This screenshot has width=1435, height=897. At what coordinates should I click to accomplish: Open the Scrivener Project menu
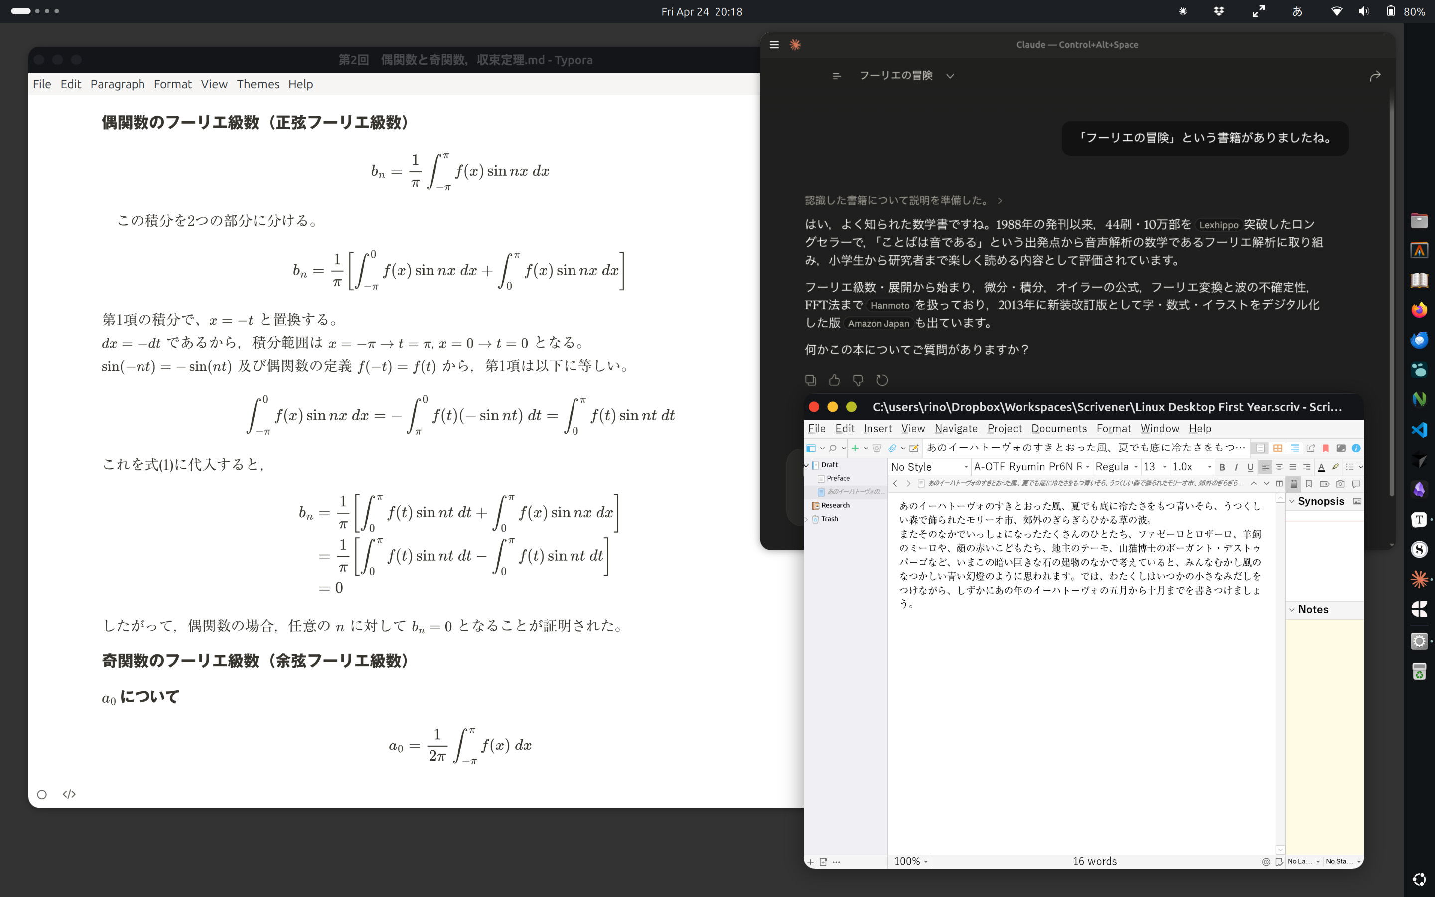click(1004, 429)
